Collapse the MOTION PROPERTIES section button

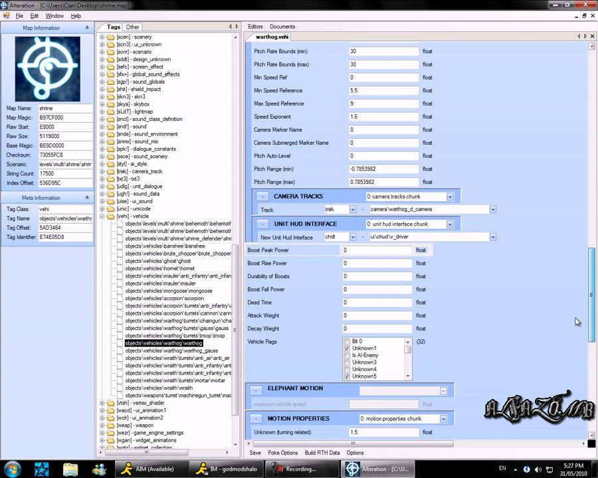point(256,418)
